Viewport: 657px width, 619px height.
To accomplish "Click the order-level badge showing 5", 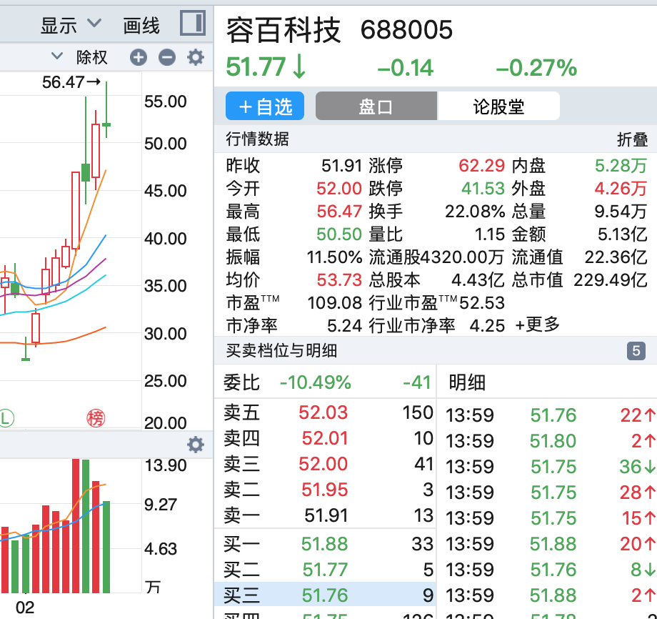I will point(636,351).
